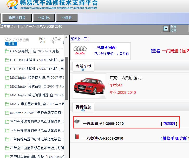The image size is (189, 158).
Task: Click 一汽奥迪-A4-2009-2010 title beside 线路图
Action: point(103,124)
